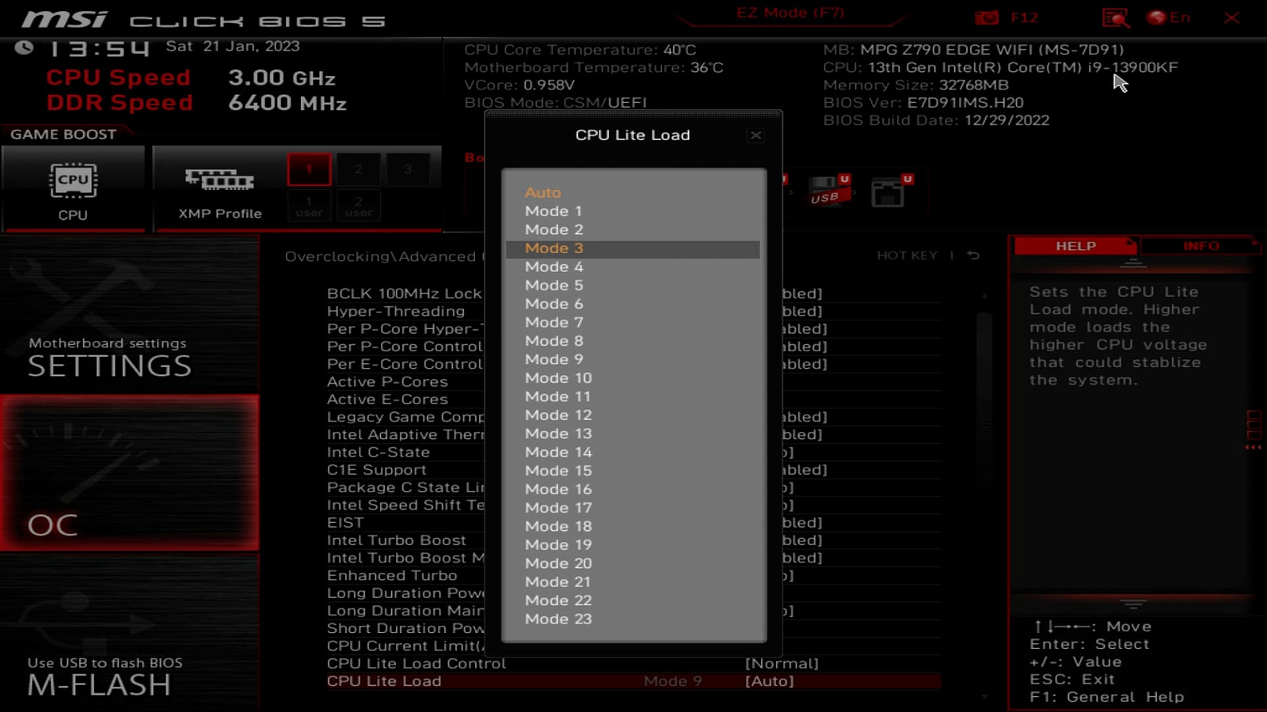Select the CPU Lite Load setting row
The image size is (1267, 712).
pos(633,681)
